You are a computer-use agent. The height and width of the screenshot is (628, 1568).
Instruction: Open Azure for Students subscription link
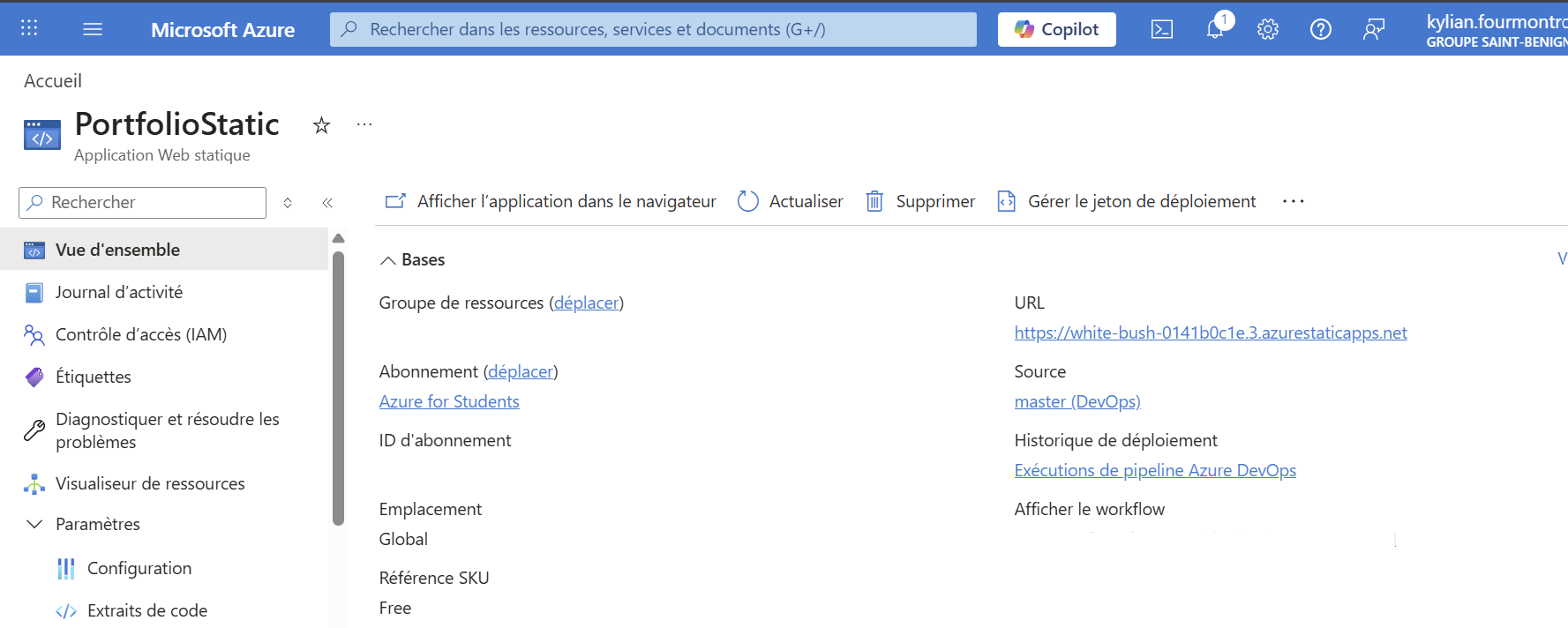(x=449, y=401)
